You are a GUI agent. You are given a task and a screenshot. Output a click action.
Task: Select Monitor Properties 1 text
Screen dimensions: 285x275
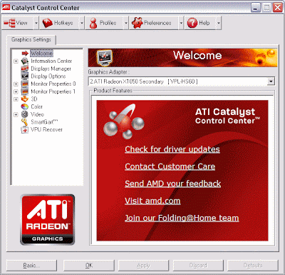53,91
